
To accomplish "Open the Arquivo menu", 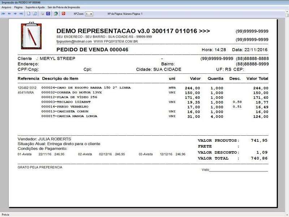I will [6, 7].
